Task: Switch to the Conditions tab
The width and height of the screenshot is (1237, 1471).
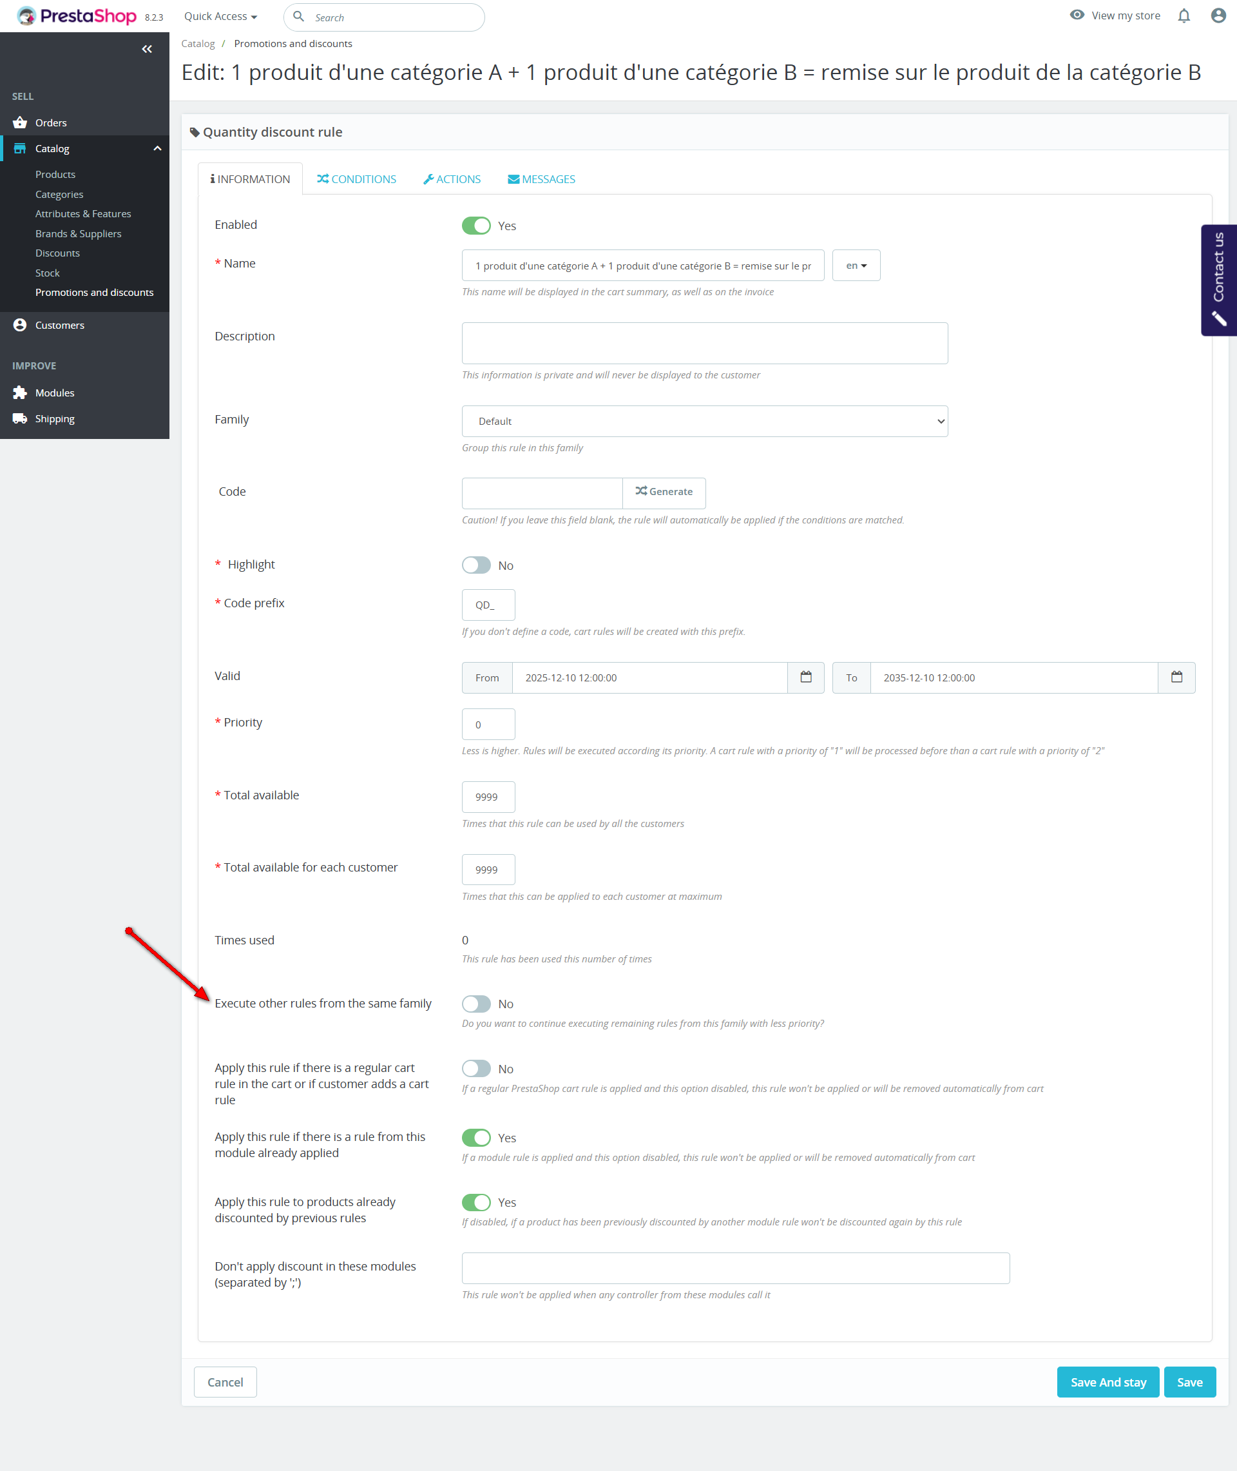Action: [x=356, y=179]
